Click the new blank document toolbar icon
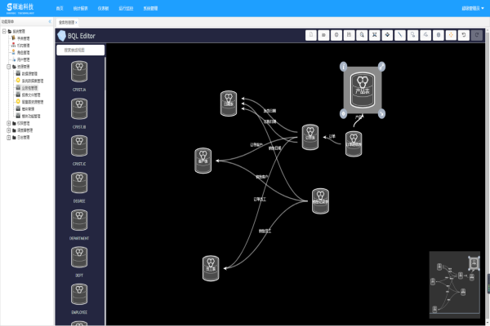Screen dimensions: 490x326 pyautogui.click(x=310, y=35)
